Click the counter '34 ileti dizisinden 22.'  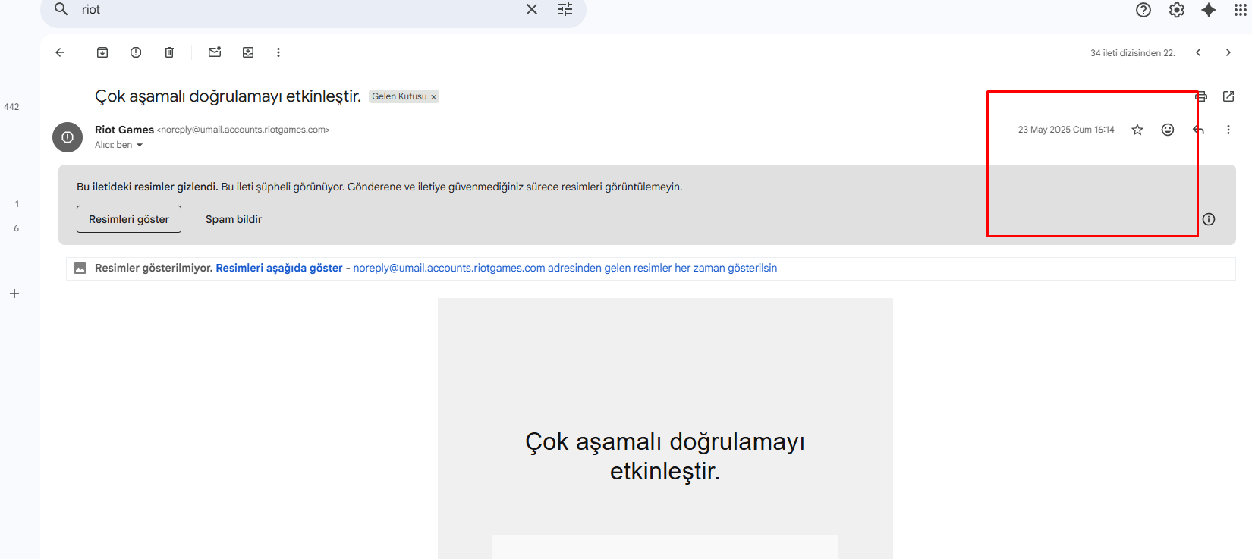point(1133,53)
